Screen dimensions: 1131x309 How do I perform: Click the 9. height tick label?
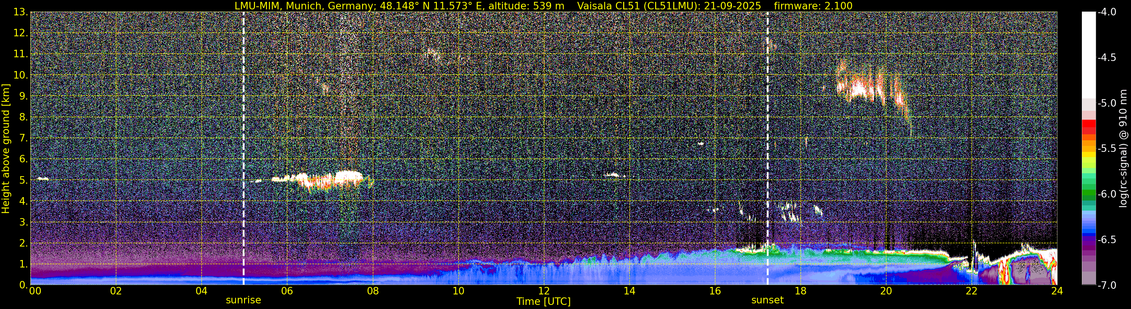(23, 96)
